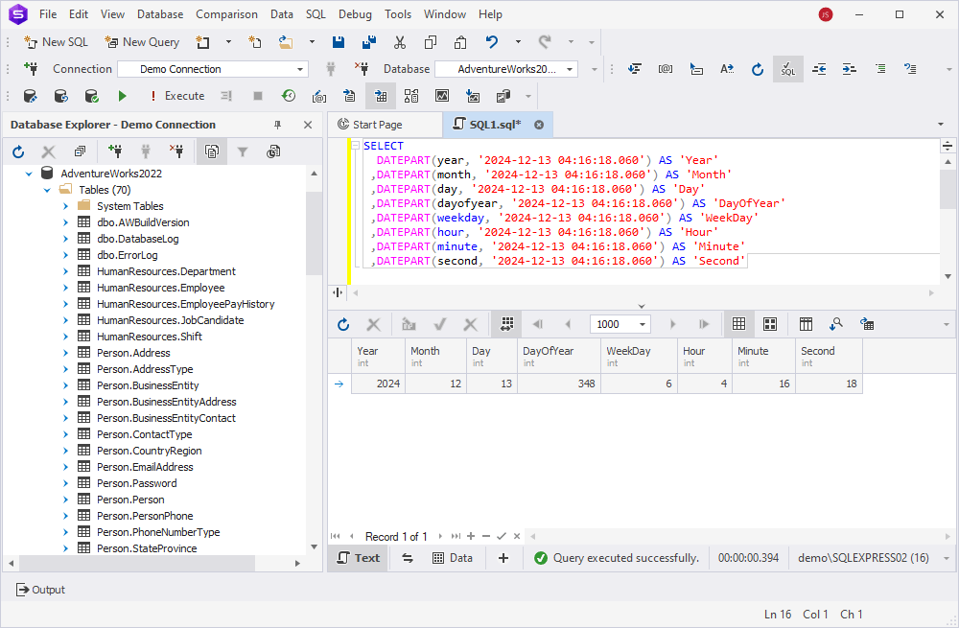Click the plus icon beside Data tab
Viewport: 959px width, 628px height.
pyautogui.click(x=503, y=558)
